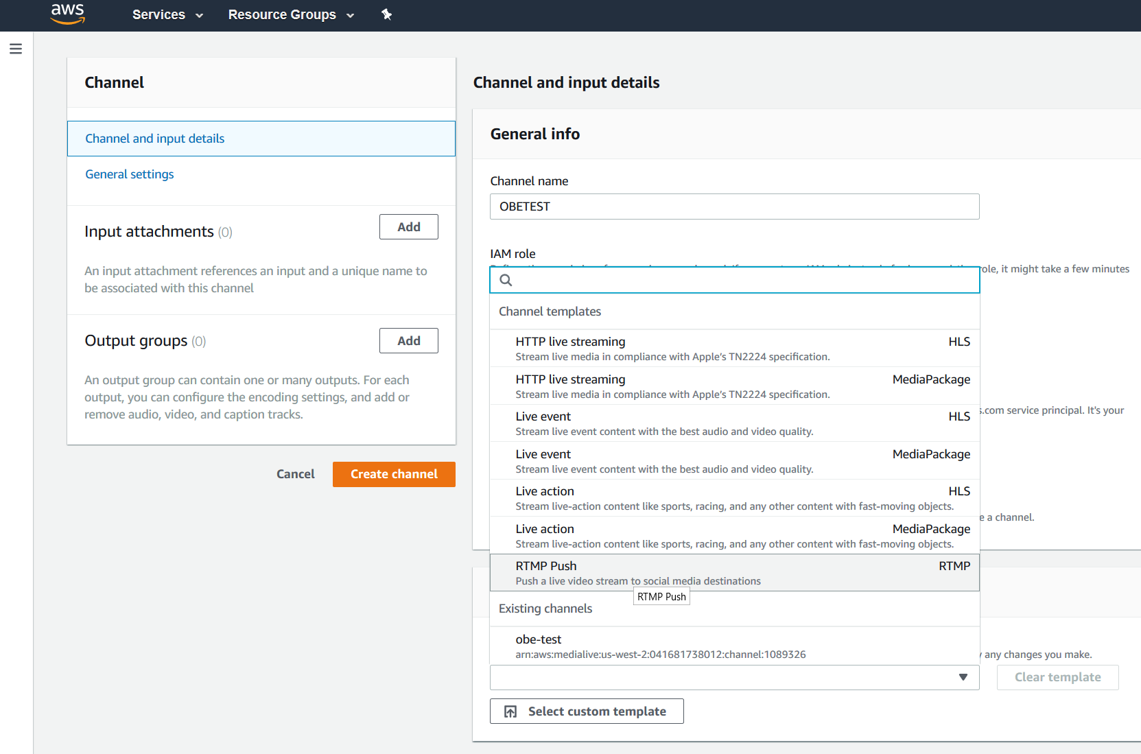Collapse the template dropdown arrow
This screenshot has width=1141, height=754.
963,677
